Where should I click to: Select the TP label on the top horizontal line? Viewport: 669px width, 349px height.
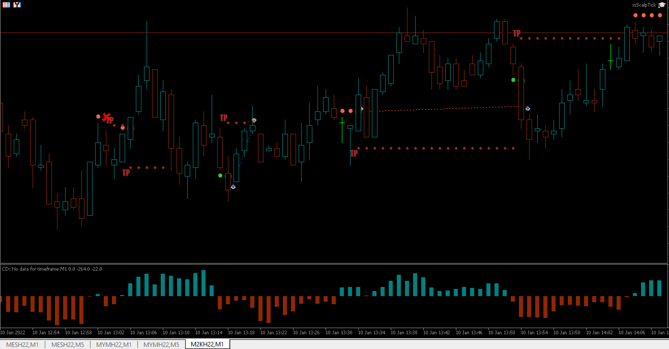(517, 34)
